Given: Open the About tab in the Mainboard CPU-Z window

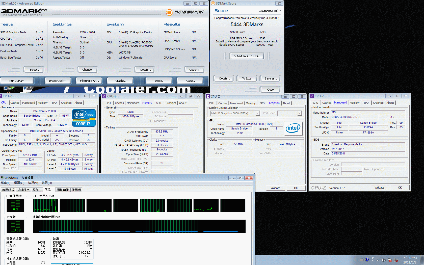Looking at the screenshot, I should (390, 103).
